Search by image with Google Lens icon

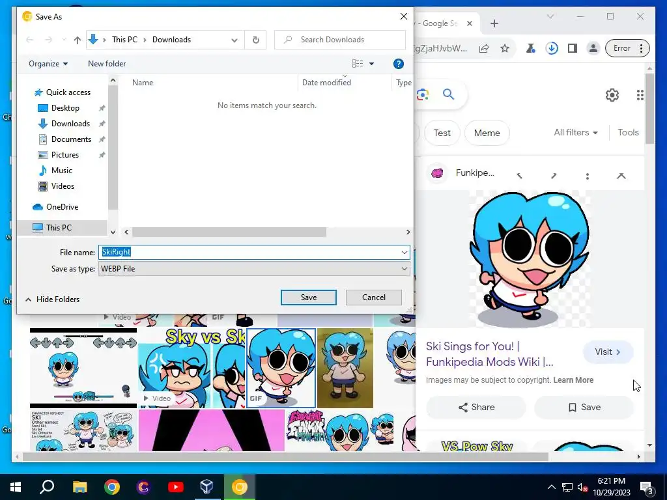tap(422, 94)
